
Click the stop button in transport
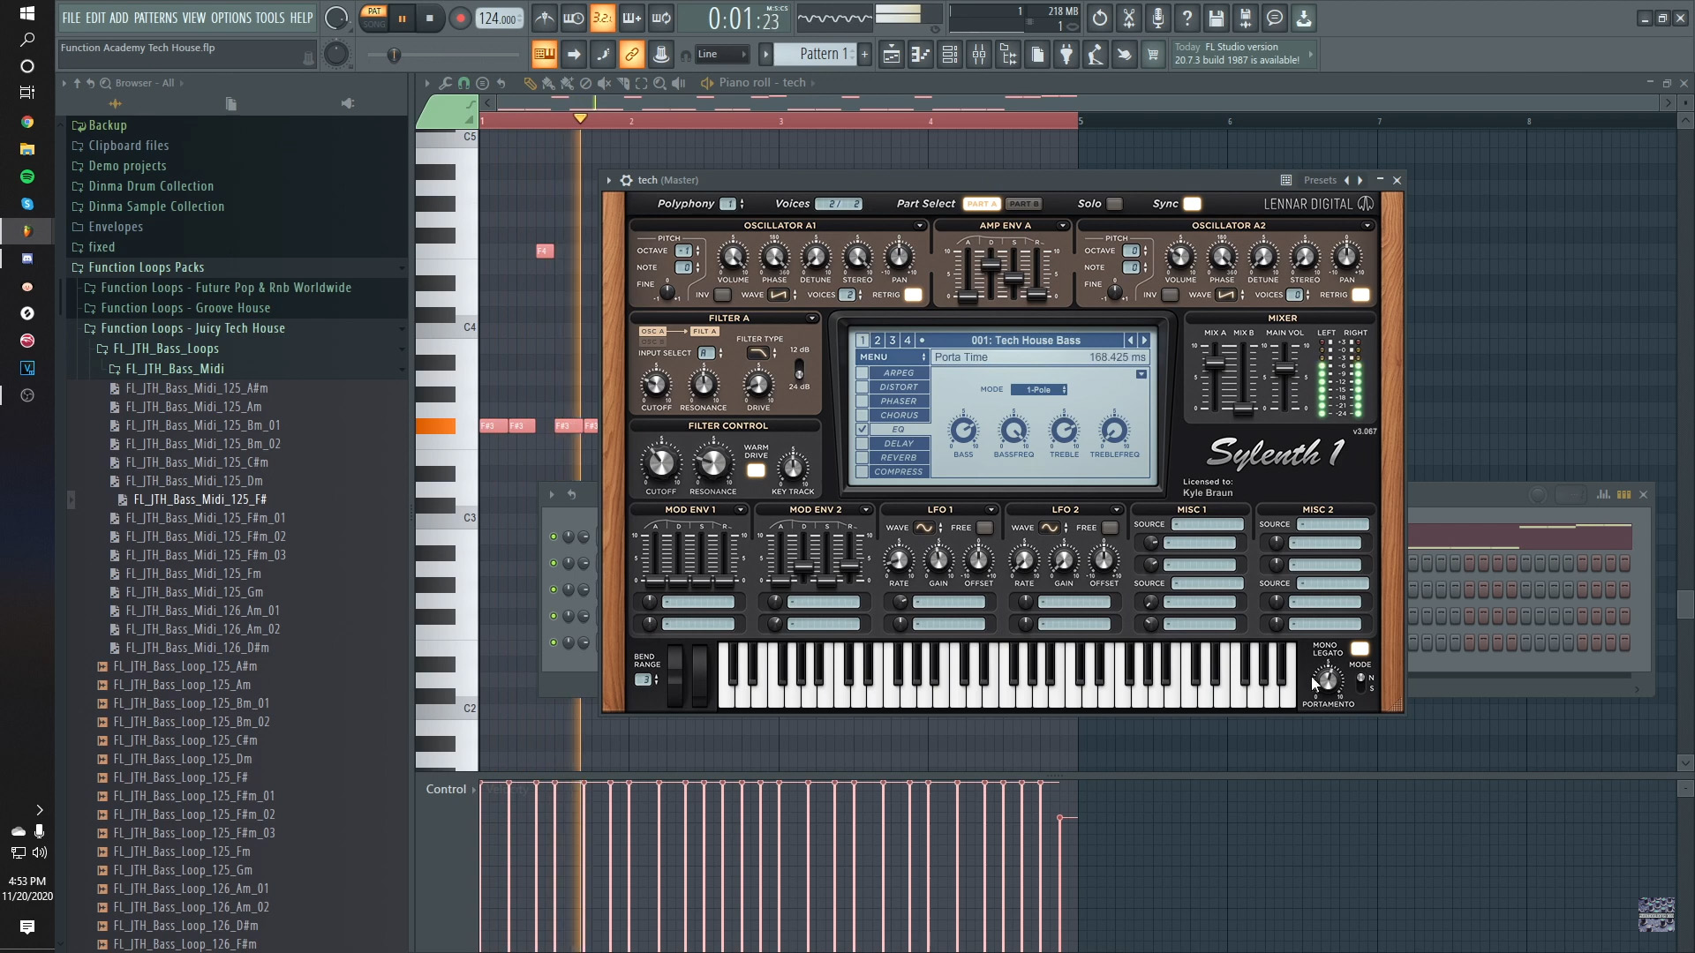(x=430, y=19)
